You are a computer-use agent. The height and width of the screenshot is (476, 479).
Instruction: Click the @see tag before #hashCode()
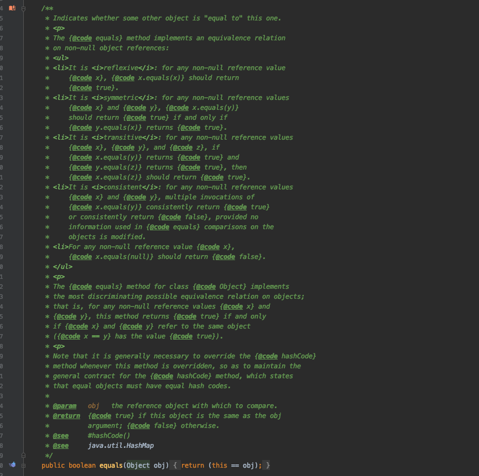(60, 436)
